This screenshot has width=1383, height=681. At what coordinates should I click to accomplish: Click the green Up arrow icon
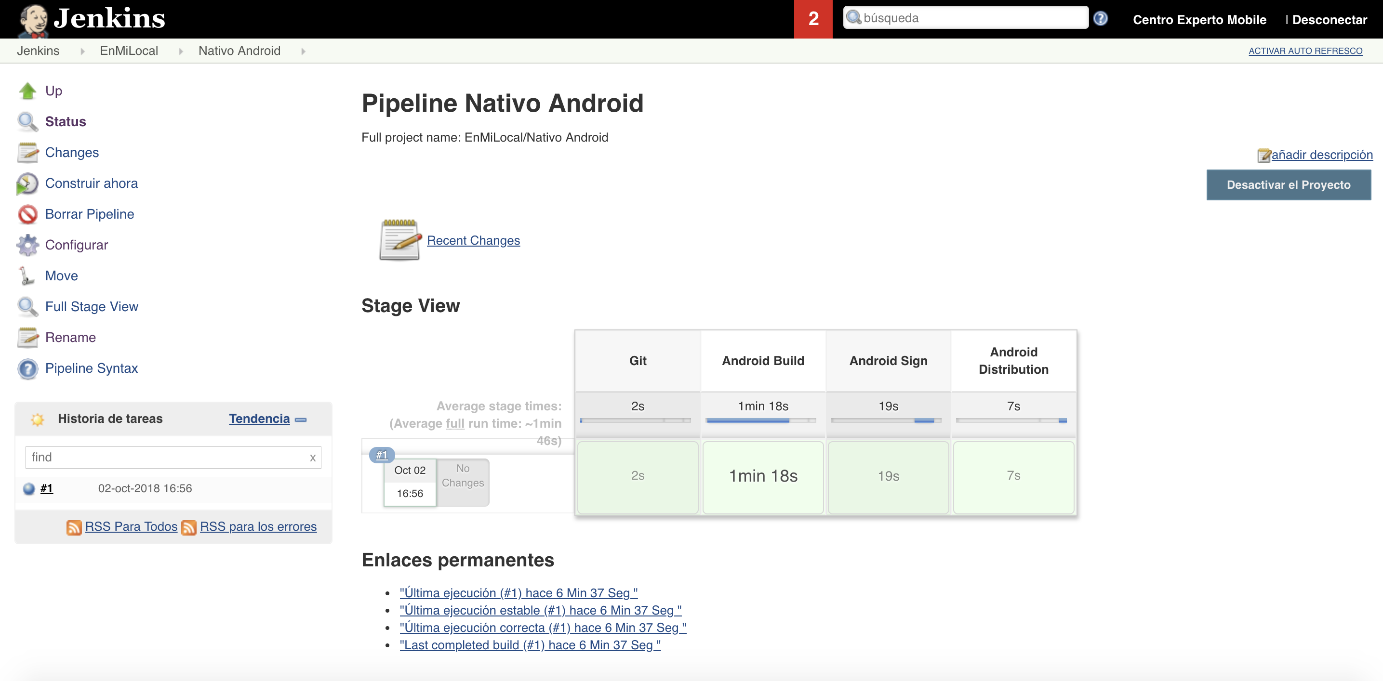click(x=27, y=91)
